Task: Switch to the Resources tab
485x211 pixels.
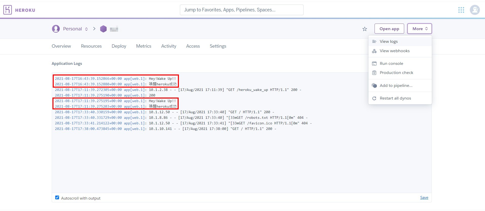Action: (91, 46)
